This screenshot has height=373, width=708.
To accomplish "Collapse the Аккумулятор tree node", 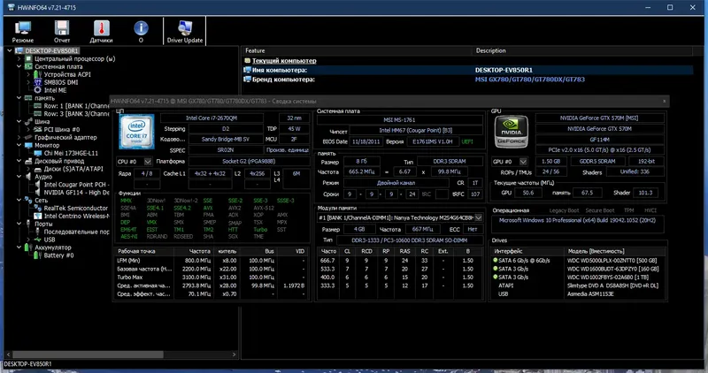I will pyautogui.click(x=19, y=247).
